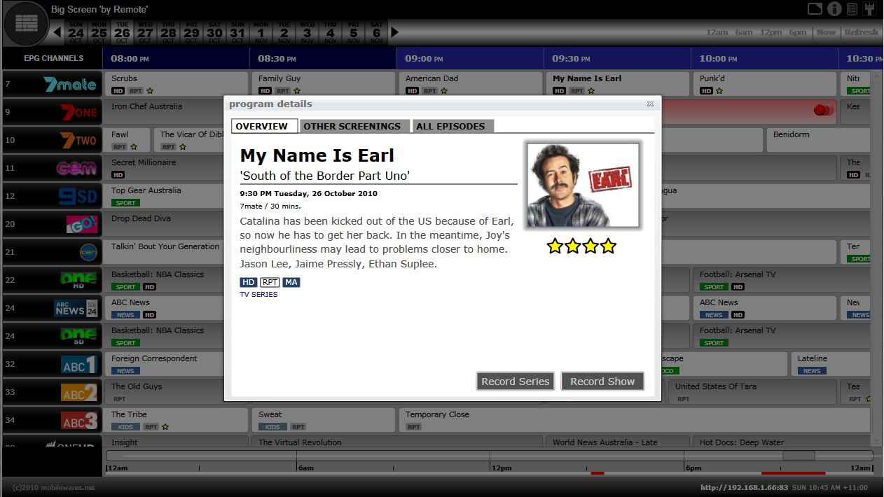Open the EPG grid logo menu
884x497 pixels.
tap(26, 23)
